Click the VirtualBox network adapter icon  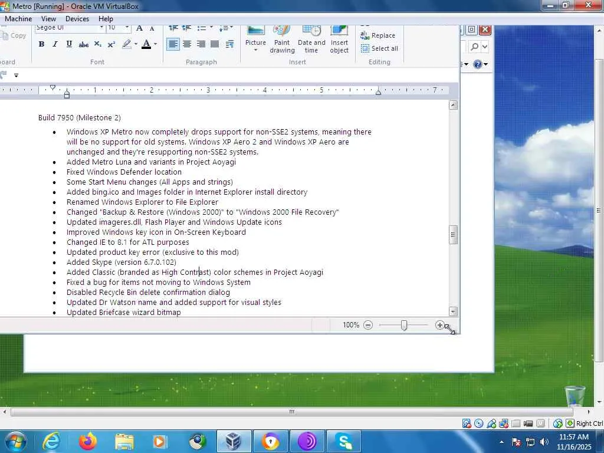tap(504, 424)
